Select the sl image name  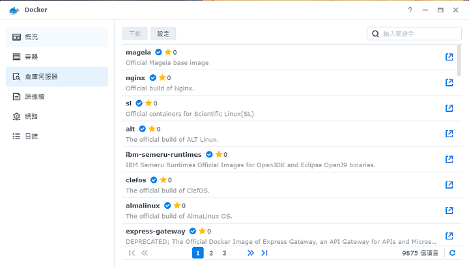click(128, 103)
